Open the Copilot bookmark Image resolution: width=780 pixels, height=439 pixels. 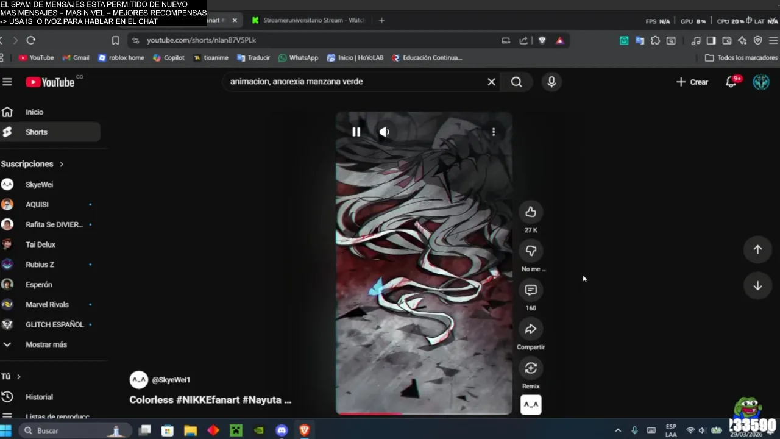(168, 58)
